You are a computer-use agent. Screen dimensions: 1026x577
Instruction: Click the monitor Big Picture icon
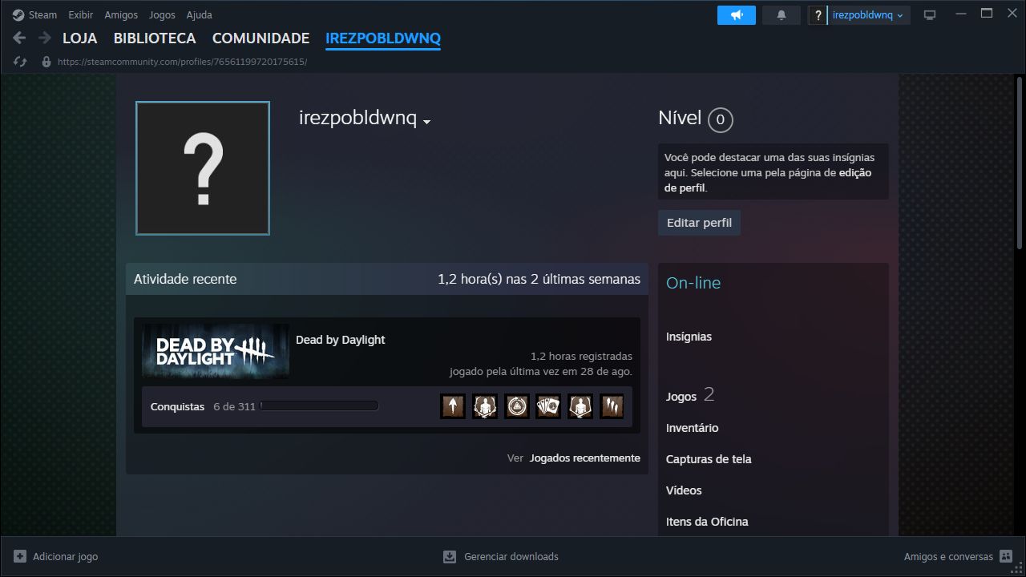point(930,15)
